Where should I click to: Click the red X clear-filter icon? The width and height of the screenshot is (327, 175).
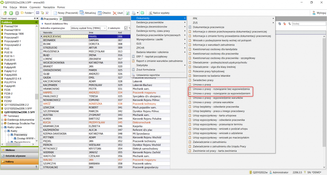tap(285, 24)
